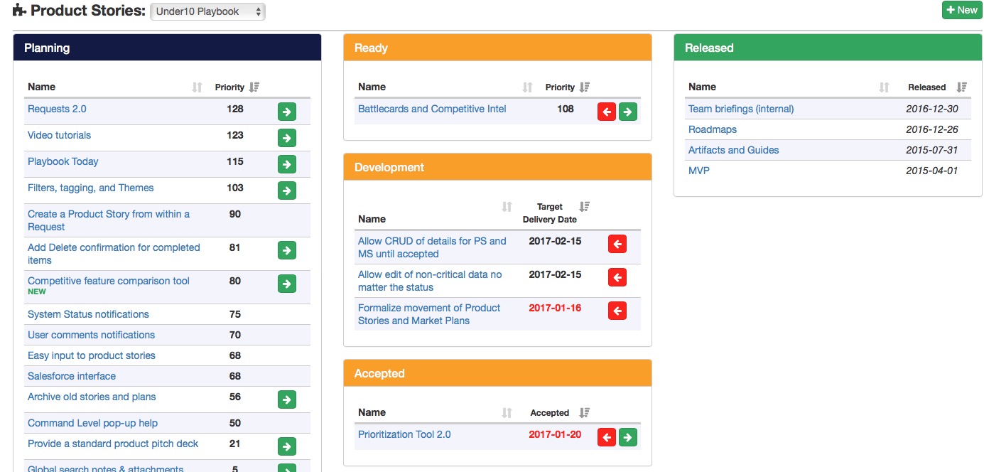Click priority value 128 for Requests 2.0
This screenshot has width=984, height=472.
pyautogui.click(x=235, y=109)
